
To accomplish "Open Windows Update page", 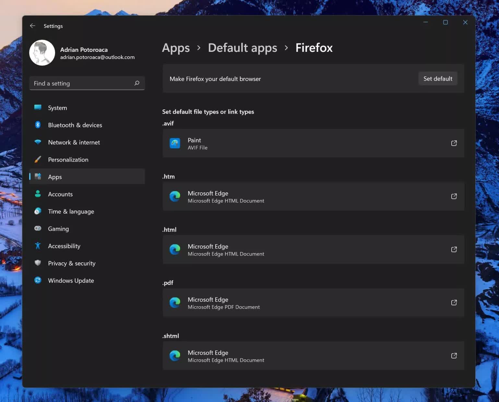I will 87,281.
